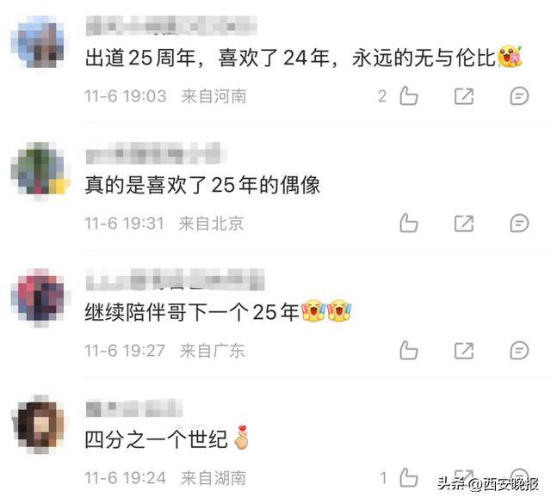Share the comment posted at 19:03
This screenshot has height=503, width=551.
tap(464, 96)
